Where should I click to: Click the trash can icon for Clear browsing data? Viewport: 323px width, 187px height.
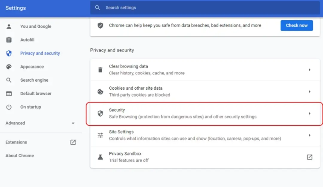[x=100, y=70]
